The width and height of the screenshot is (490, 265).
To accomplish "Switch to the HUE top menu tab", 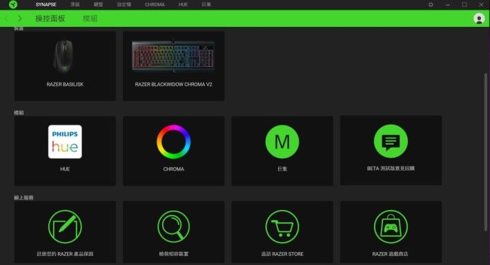I will tap(183, 5).
